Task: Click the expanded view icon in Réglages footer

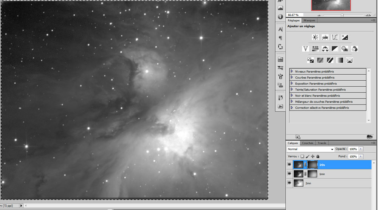Action: pos(298,137)
